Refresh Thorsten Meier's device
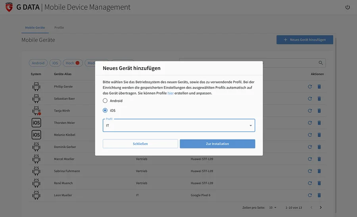This screenshot has width=357, height=217. click(310, 123)
